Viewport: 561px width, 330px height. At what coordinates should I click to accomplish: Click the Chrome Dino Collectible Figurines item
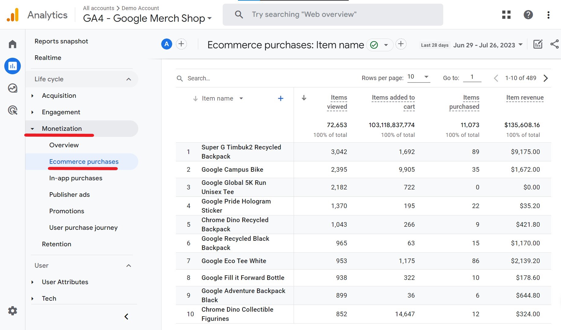pos(237,314)
